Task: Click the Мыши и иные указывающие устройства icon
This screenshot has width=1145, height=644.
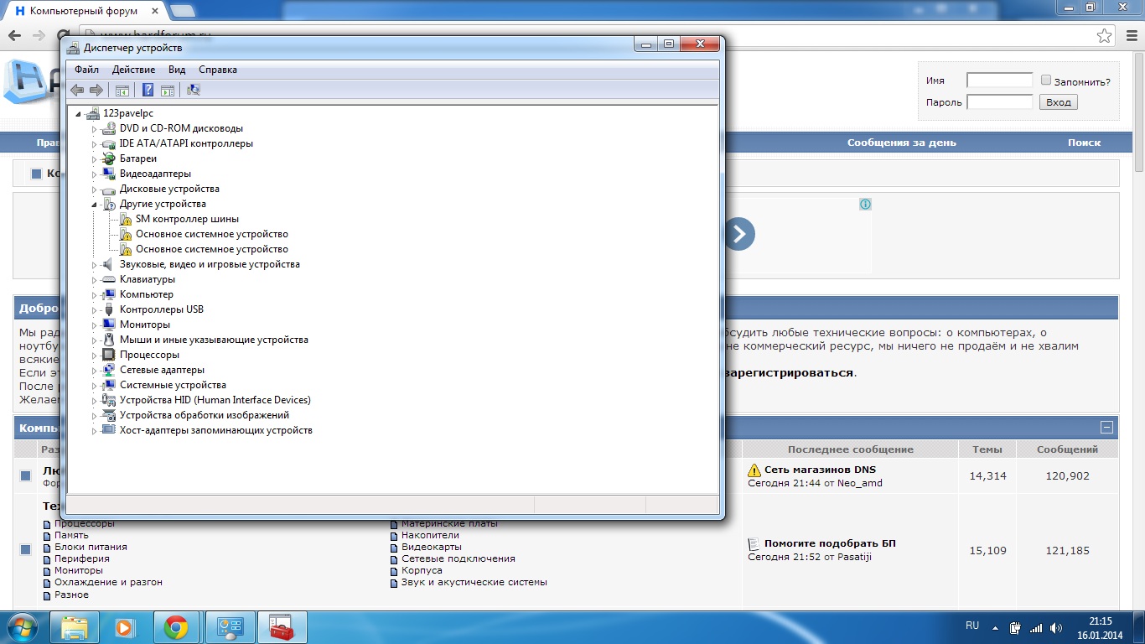Action: (108, 340)
